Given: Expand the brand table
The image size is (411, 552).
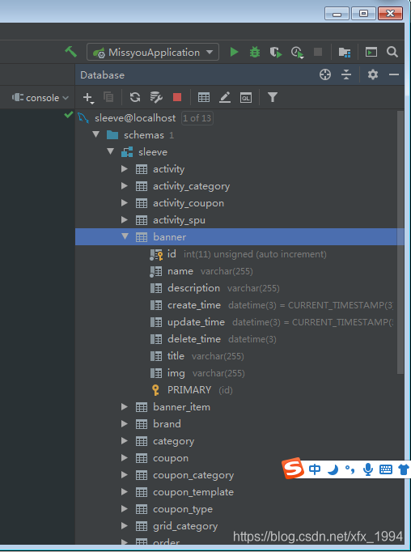Looking at the screenshot, I should (125, 423).
